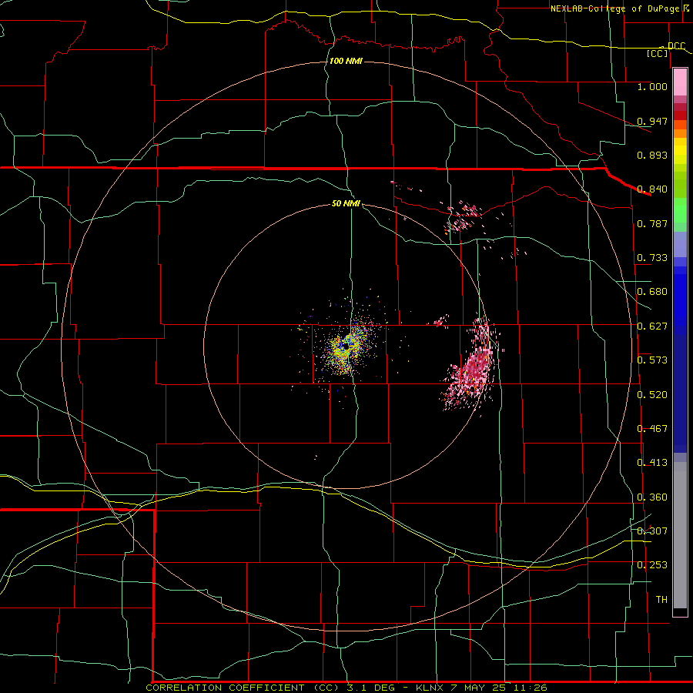Select the 0.360 scale value
The height and width of the screenshot is (693, 693).
652,497
